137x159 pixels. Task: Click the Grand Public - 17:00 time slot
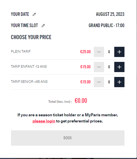point(107,26)
